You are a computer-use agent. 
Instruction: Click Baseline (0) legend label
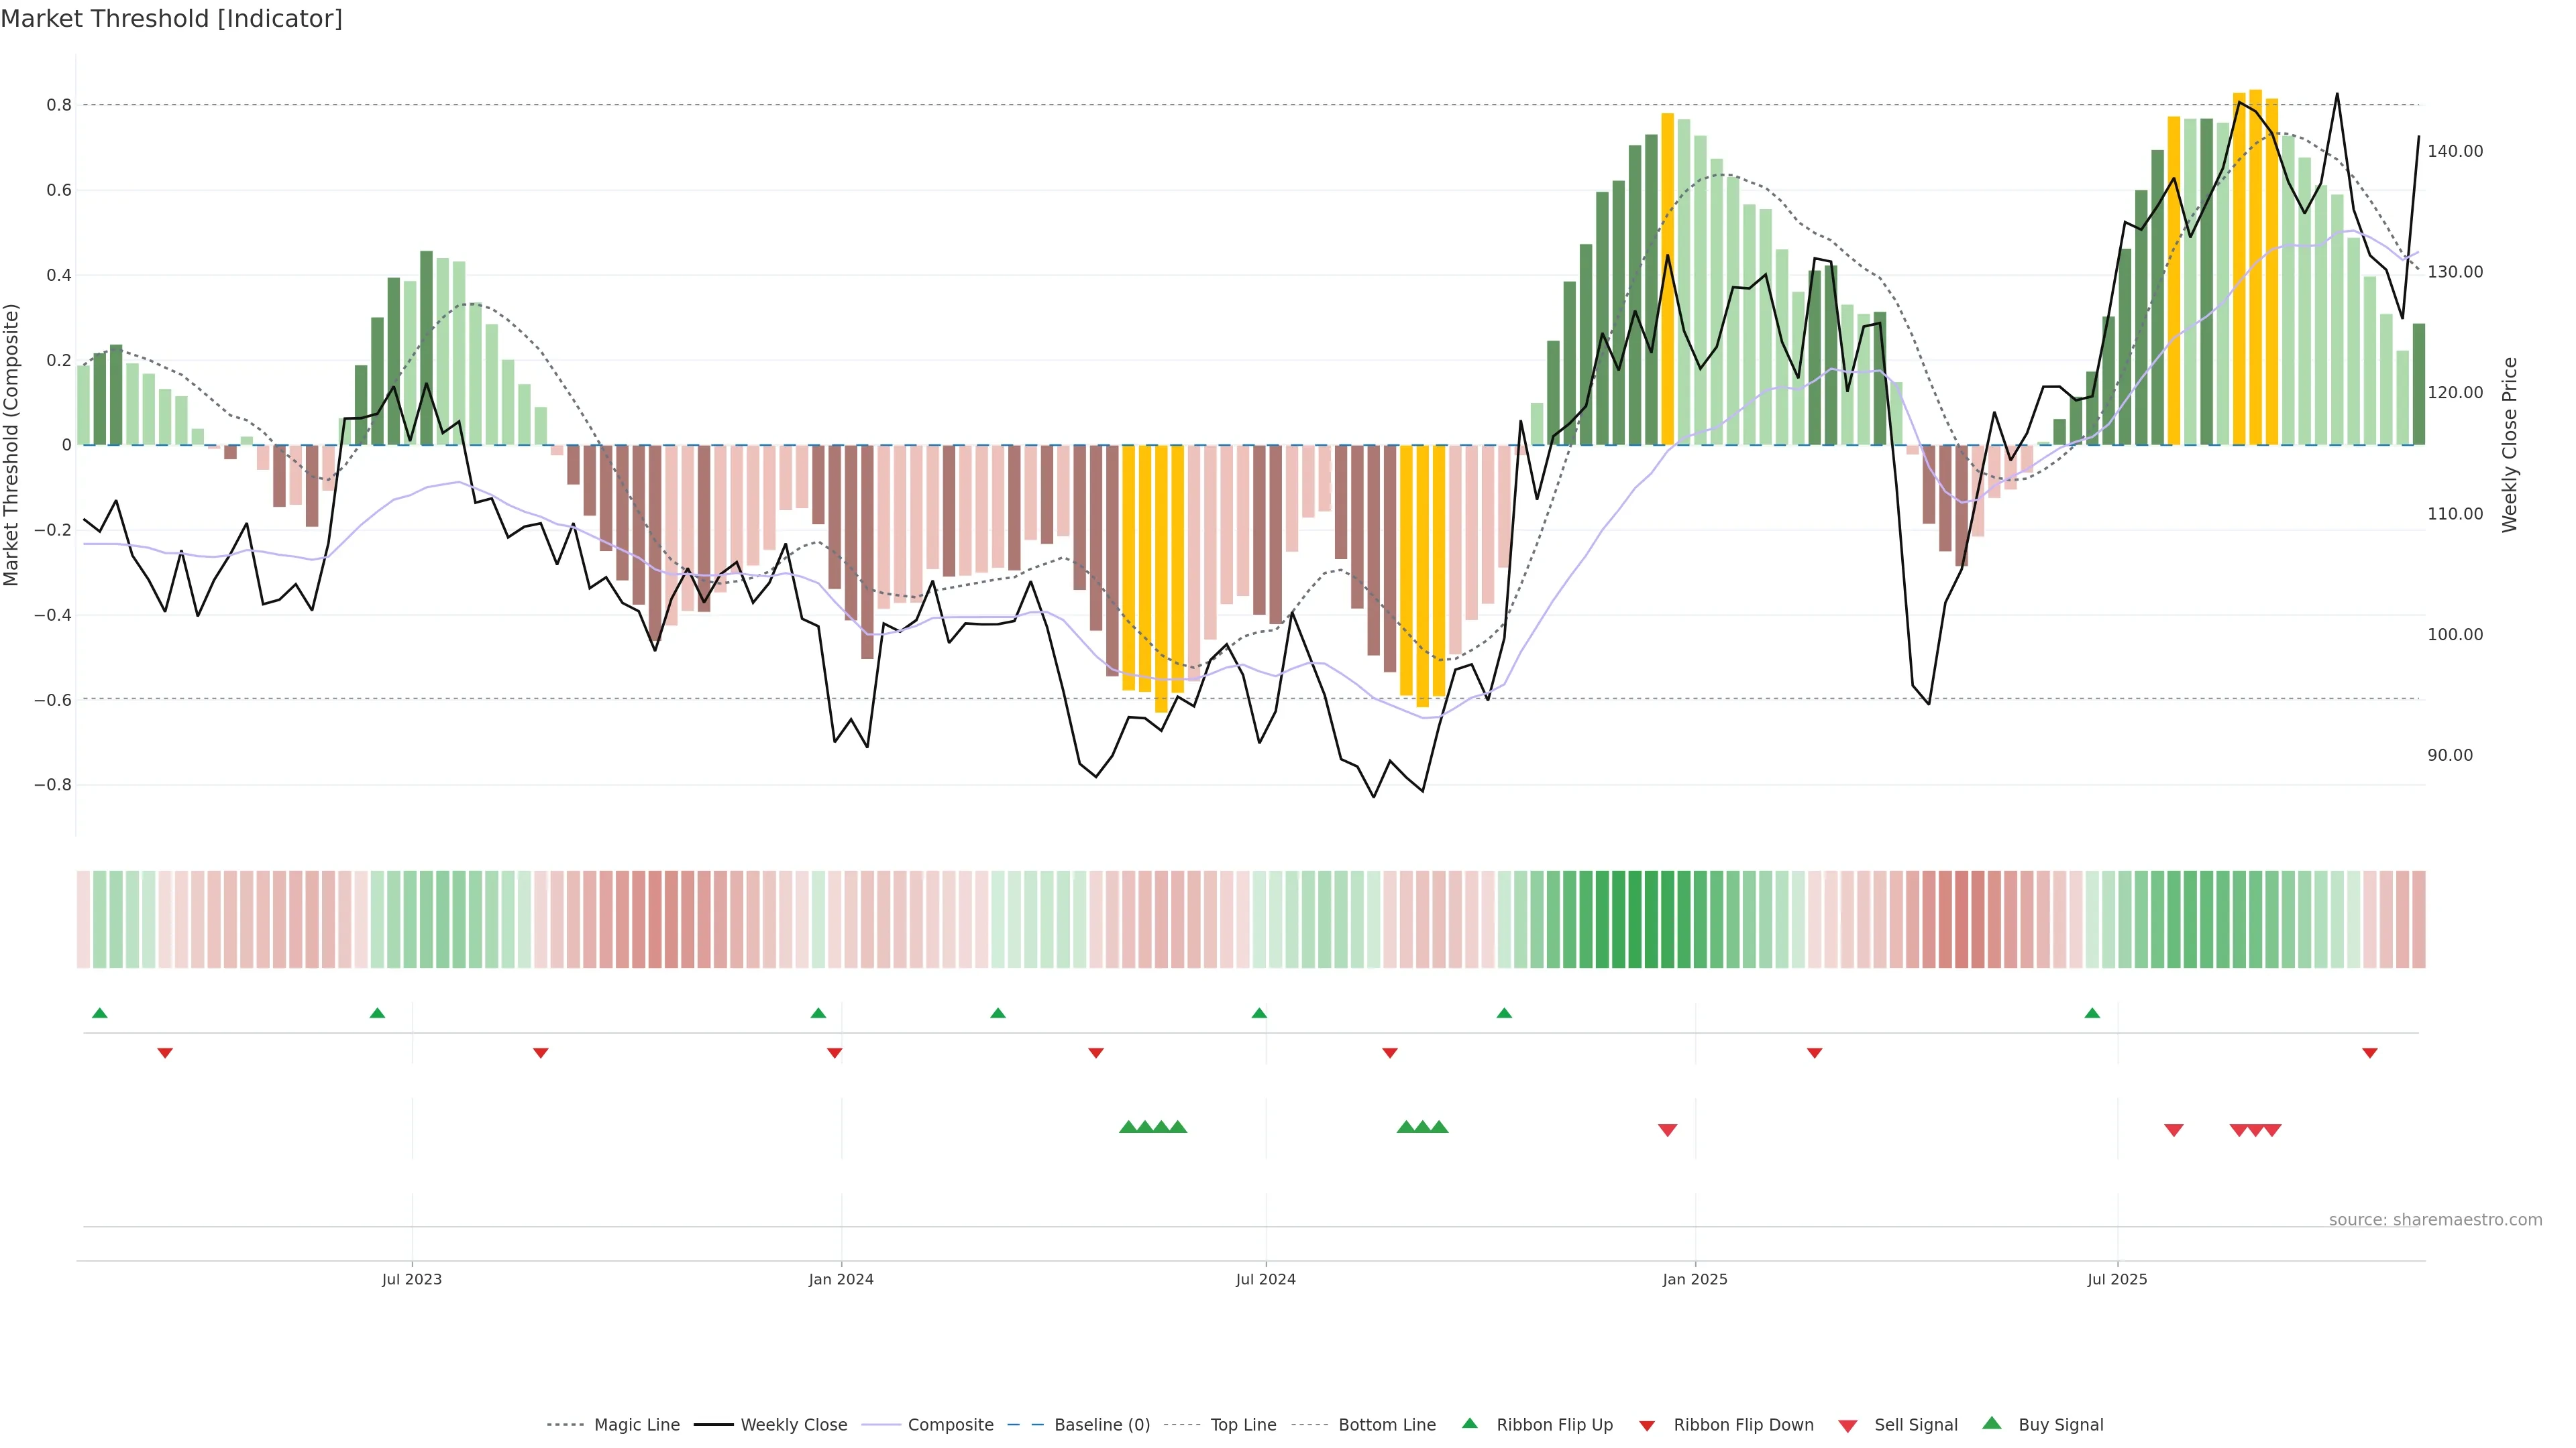point(1102,1425)
